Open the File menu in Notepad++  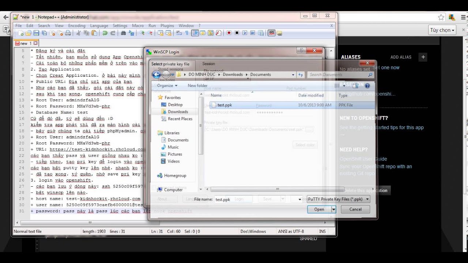point(18,26)
